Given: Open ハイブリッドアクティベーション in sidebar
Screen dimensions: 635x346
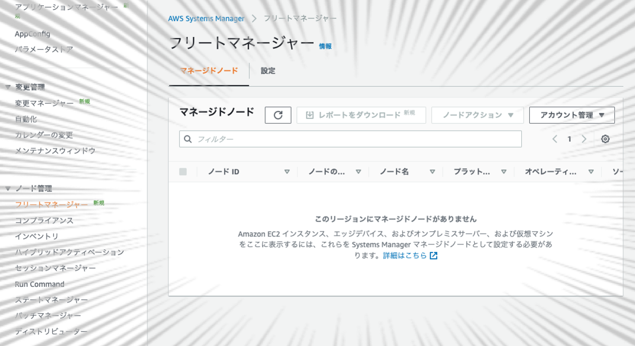Looking at the screenshot, I should [x=69, y=252].
